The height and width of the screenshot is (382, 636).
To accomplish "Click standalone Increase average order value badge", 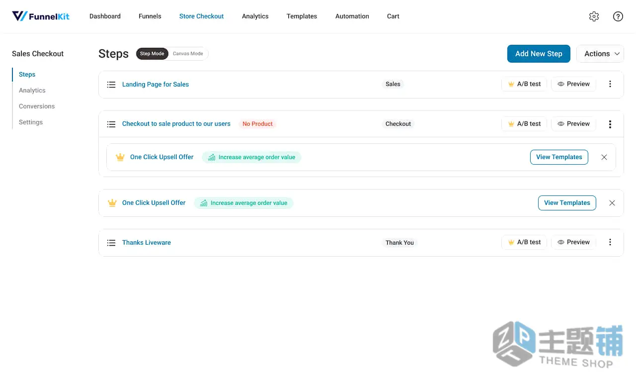I will (243, 203).
